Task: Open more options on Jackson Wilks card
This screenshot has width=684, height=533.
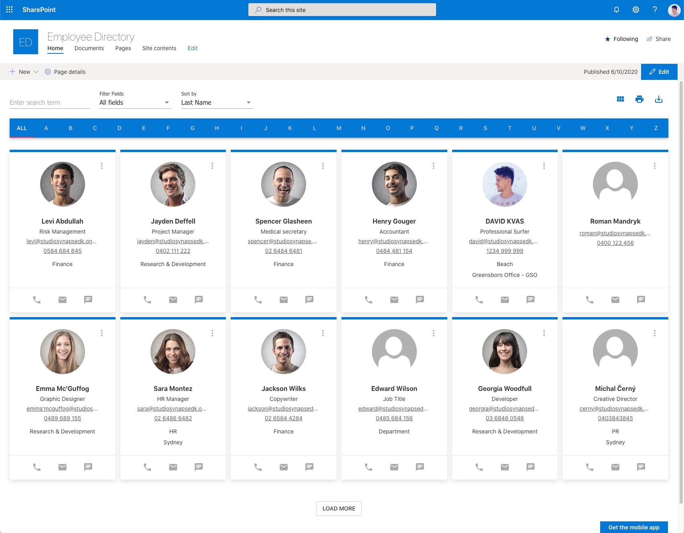Action: click(x=323, y=333)
